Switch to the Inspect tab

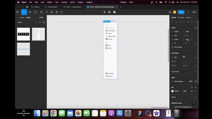[188, 18]
